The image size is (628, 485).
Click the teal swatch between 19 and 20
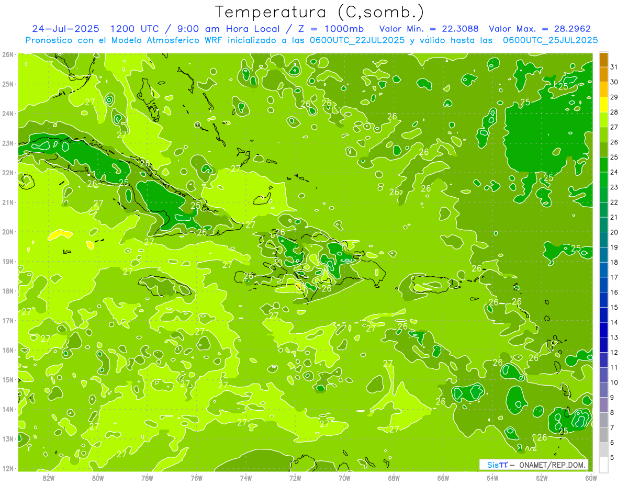[603, 240]
